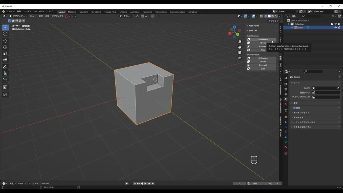Untick the Collection checkbox in the outliner
Screen dimensions: 343x193
click(332, 23)
